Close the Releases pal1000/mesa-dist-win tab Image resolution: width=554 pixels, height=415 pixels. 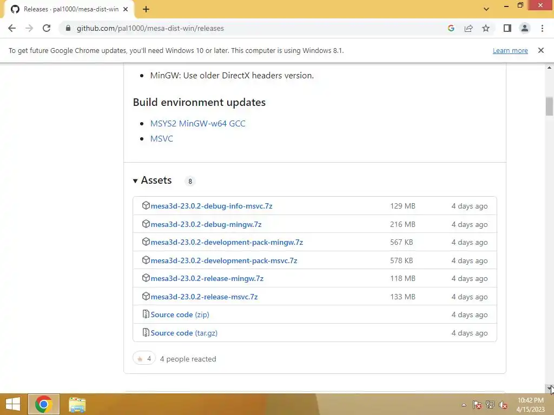126,10
